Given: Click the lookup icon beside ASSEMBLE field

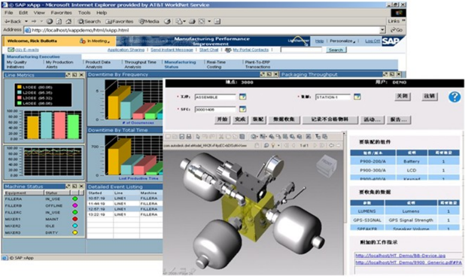Looking at the screenshot, I should click(x=243, y=97).
